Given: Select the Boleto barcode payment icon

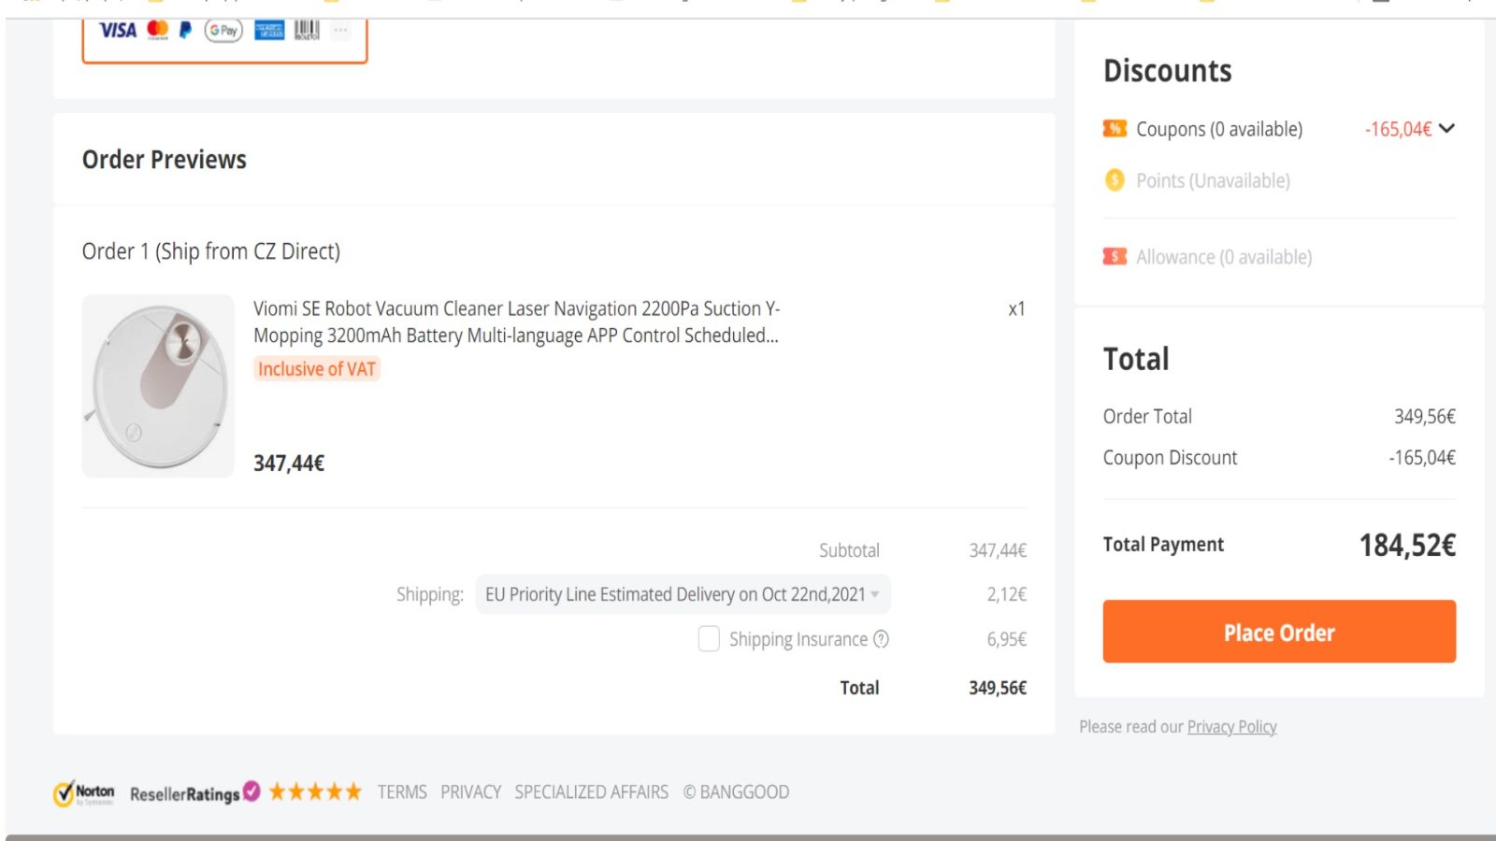Looking at the screenshot, I should [x=307, y=30].
